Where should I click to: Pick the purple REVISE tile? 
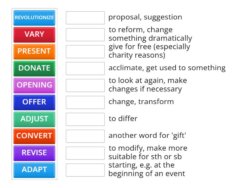[x=34, y=153]
